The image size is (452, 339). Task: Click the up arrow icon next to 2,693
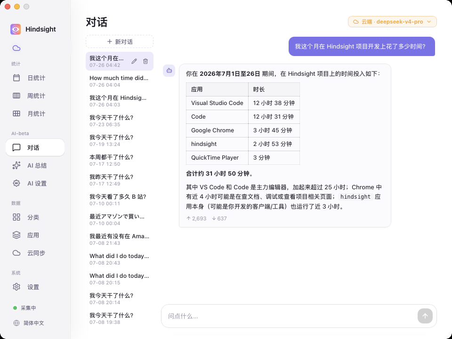click(x=188, y=218)
